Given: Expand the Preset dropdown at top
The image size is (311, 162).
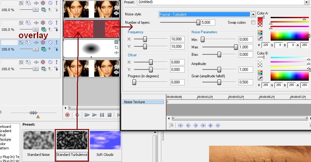Looking at the screenshot, I should click(x=306, y=2).
